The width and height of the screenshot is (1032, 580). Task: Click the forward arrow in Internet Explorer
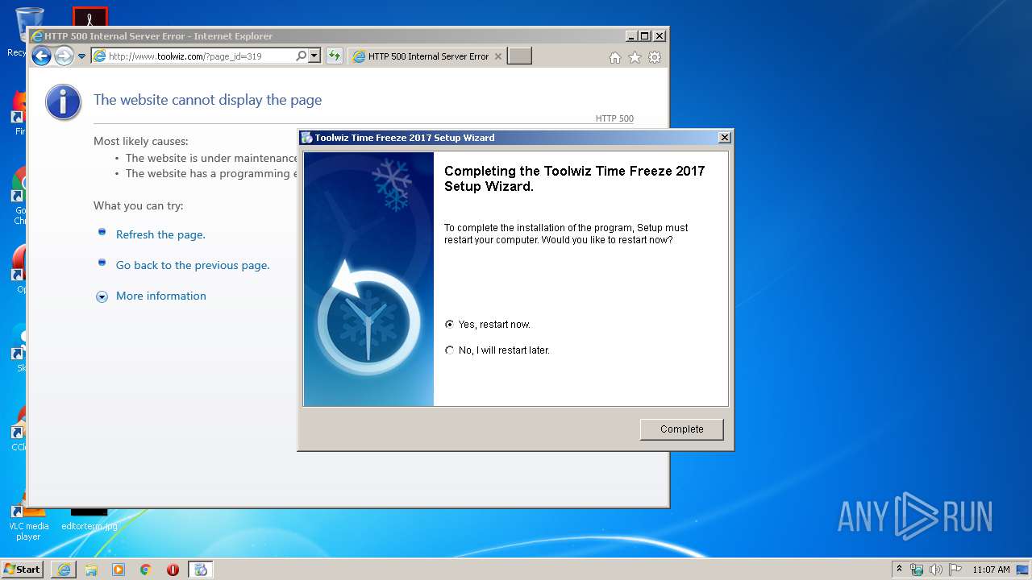tap(64, 56)
